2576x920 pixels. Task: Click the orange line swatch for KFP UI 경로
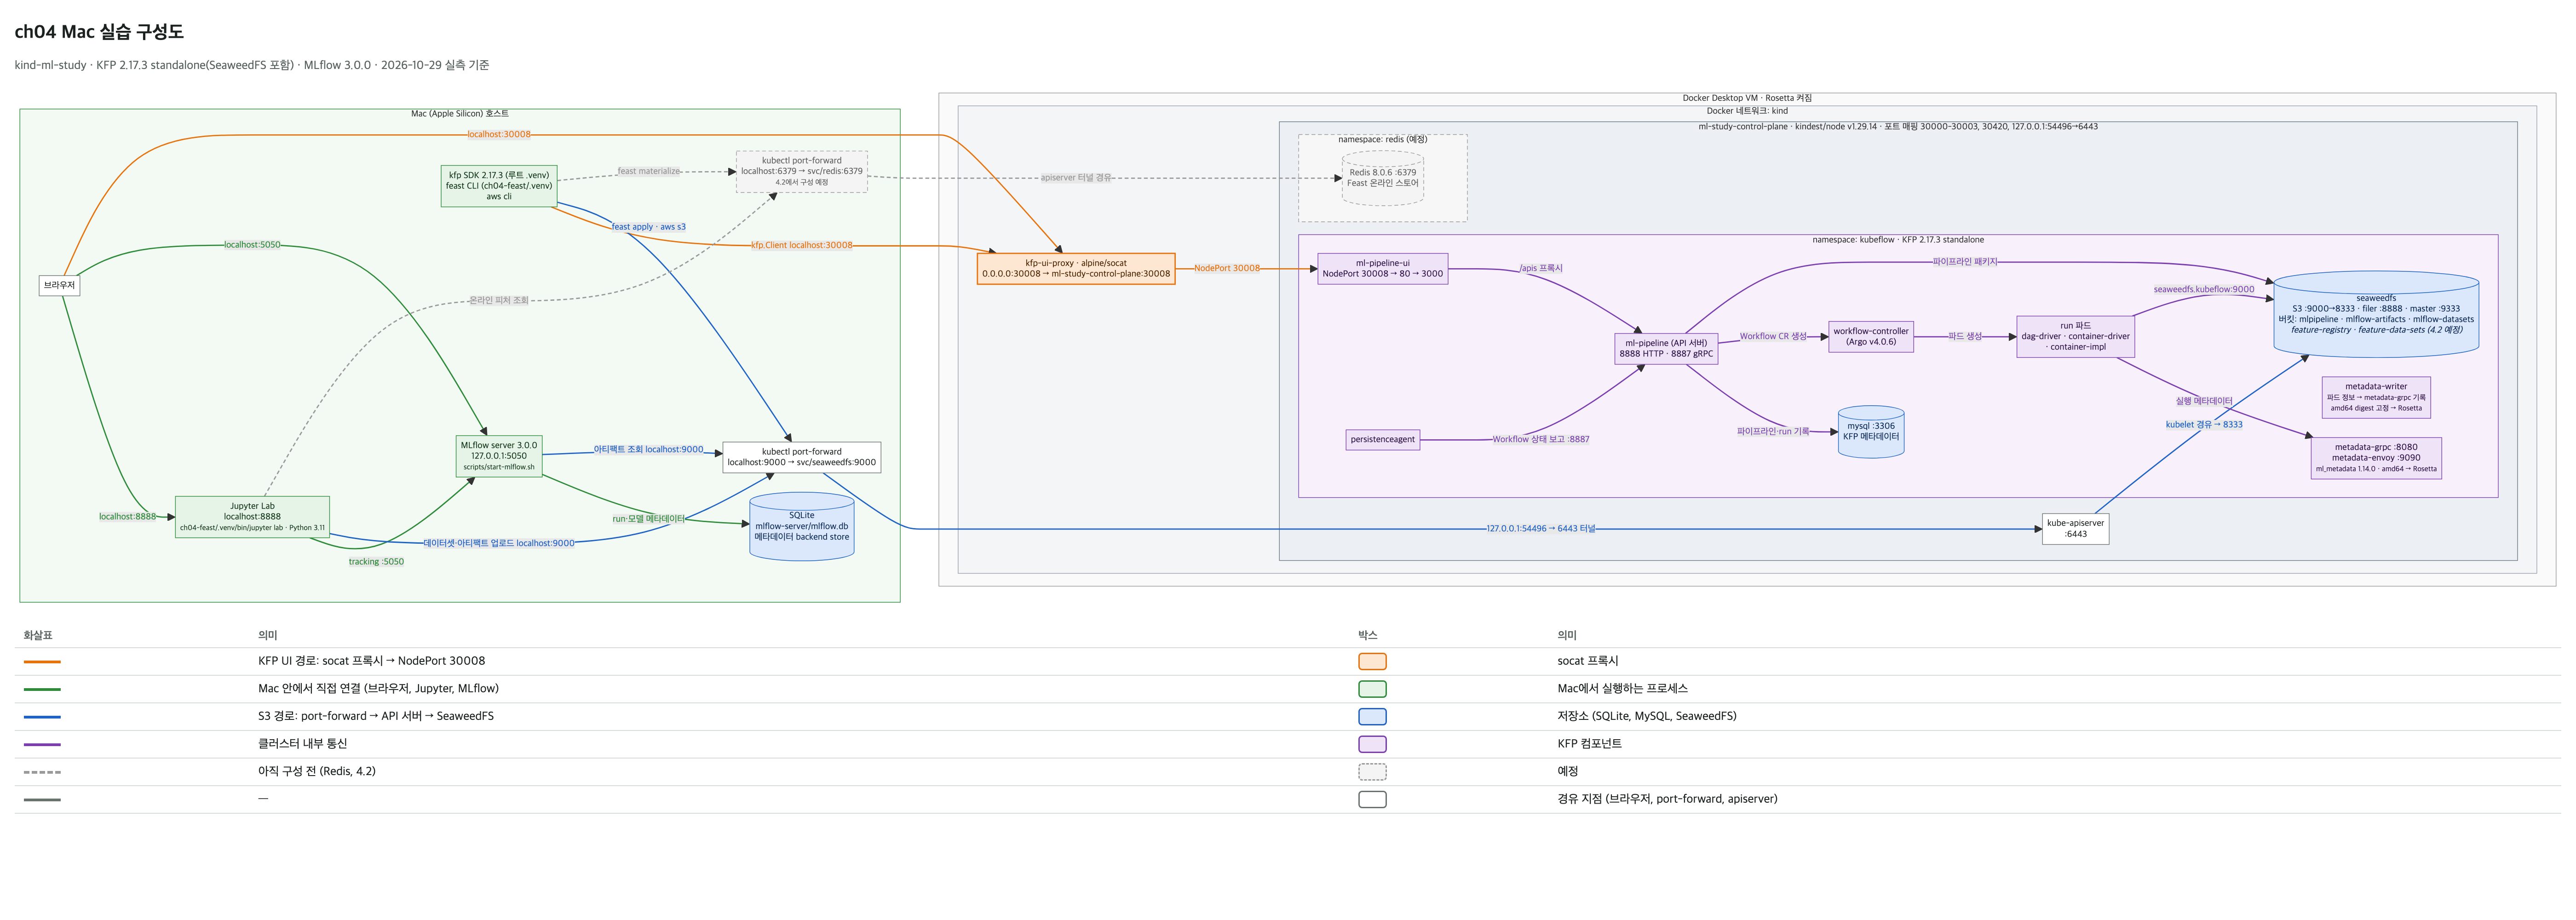pyautogui.click(x=42, y=662)
